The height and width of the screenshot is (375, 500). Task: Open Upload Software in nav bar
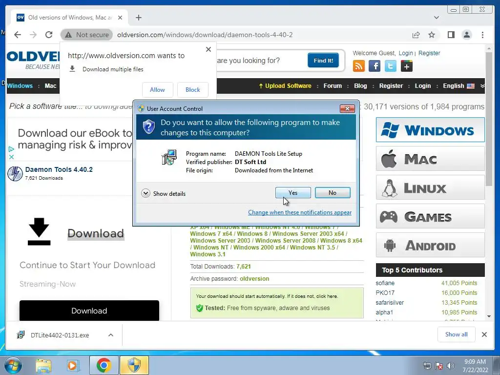point(285,86)
